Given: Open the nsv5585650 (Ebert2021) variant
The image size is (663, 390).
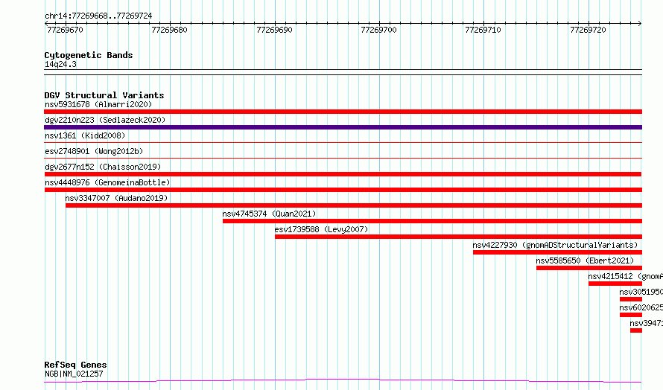Looking at the screenshot, I should click(x=585, y=260).
